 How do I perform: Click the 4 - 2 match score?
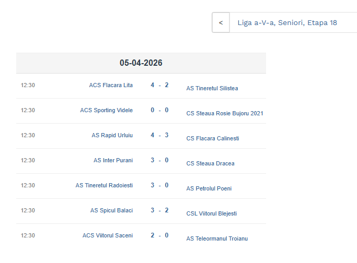159,85
